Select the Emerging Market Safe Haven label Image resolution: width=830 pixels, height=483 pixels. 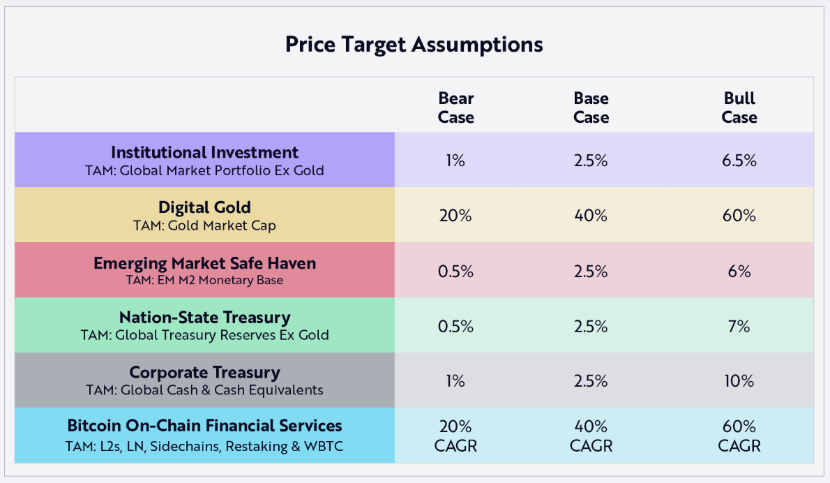[204, 270]
